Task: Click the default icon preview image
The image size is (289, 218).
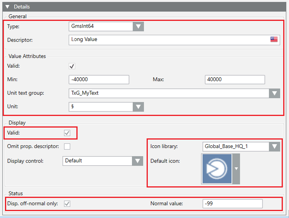Action: pyautogui.click(x=216, y=169)
